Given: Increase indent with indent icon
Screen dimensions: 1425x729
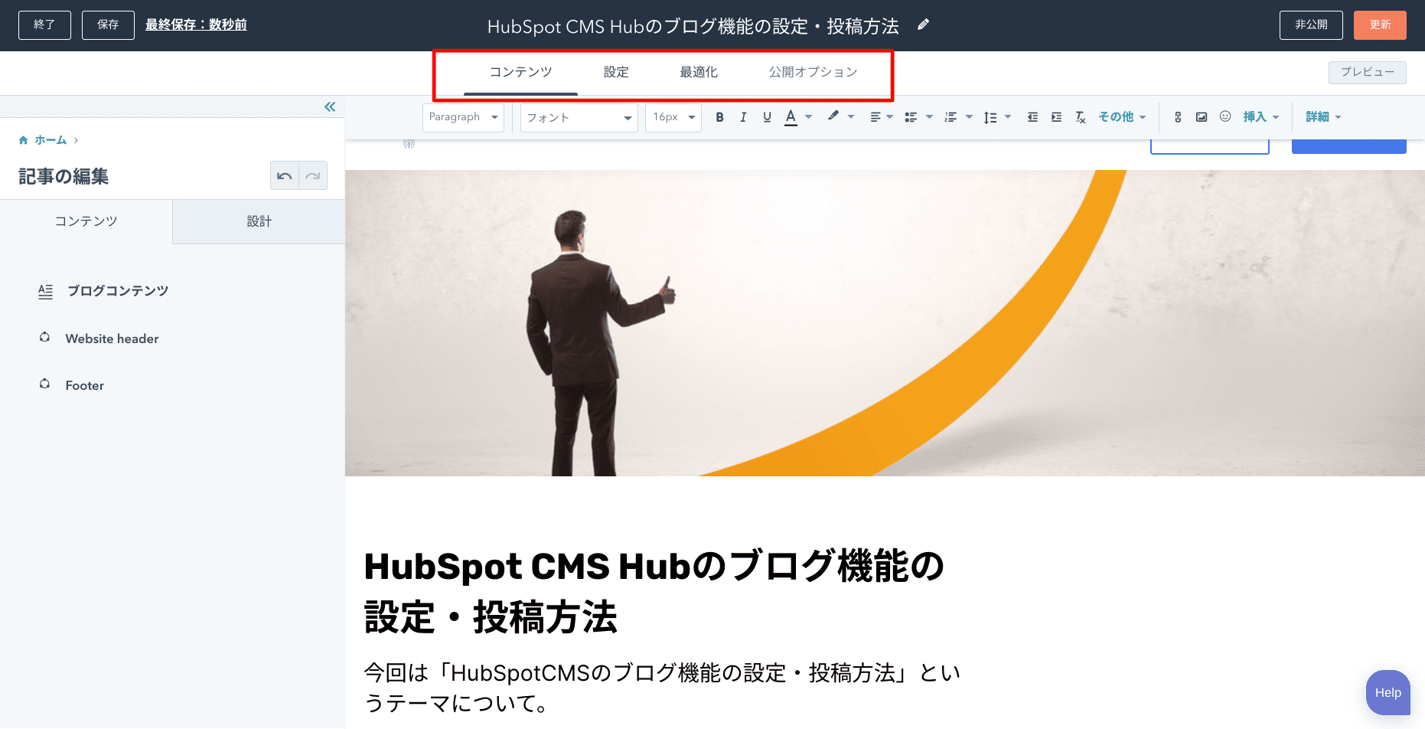Looking at the screenshot, I should pos(1056,117).
